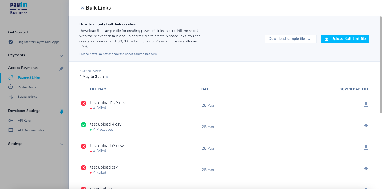Expand the date shared filter 4 May to 3 Jun

click(x=94, y=76)
